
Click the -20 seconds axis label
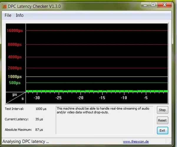pos(80,98)
